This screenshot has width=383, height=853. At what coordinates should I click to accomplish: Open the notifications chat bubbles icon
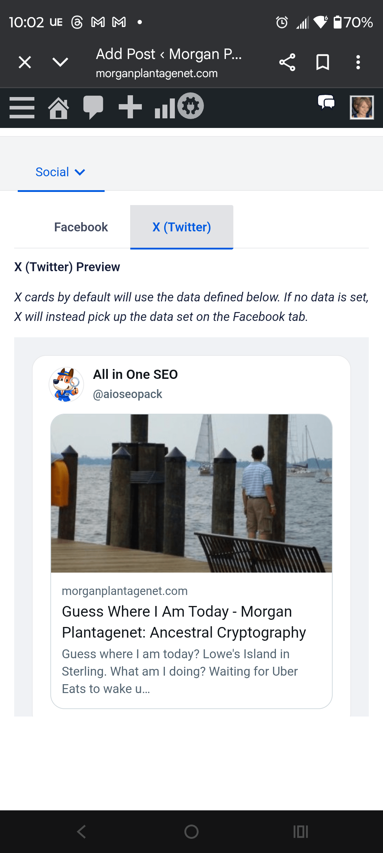(326, 103)
